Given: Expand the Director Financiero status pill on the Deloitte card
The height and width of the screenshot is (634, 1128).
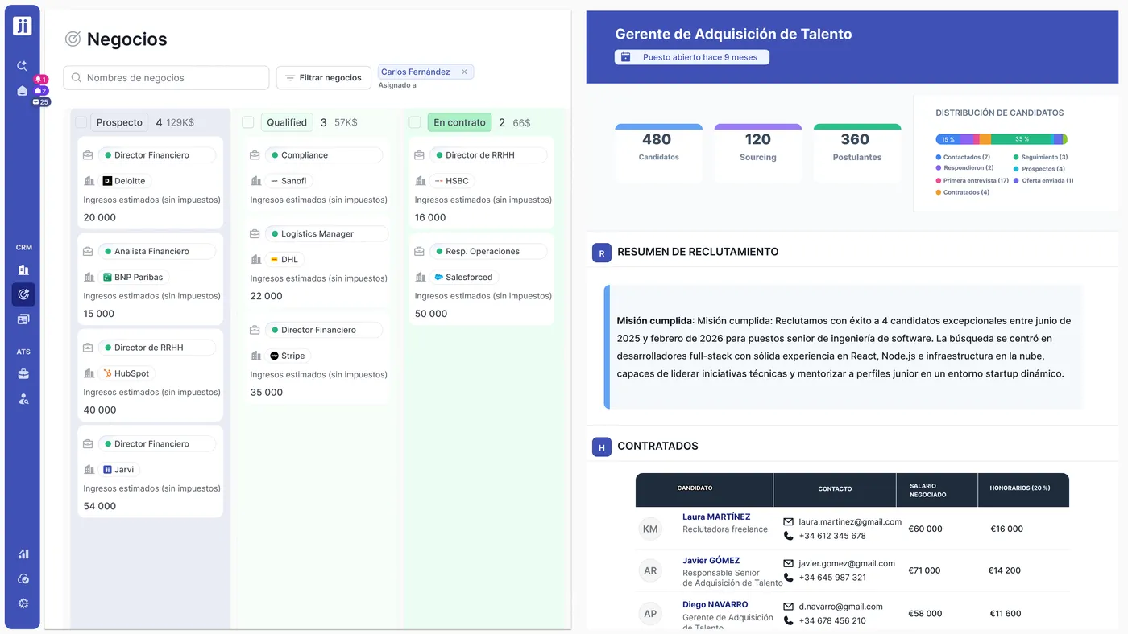Looking at the screenshot, I should [157, 155].
